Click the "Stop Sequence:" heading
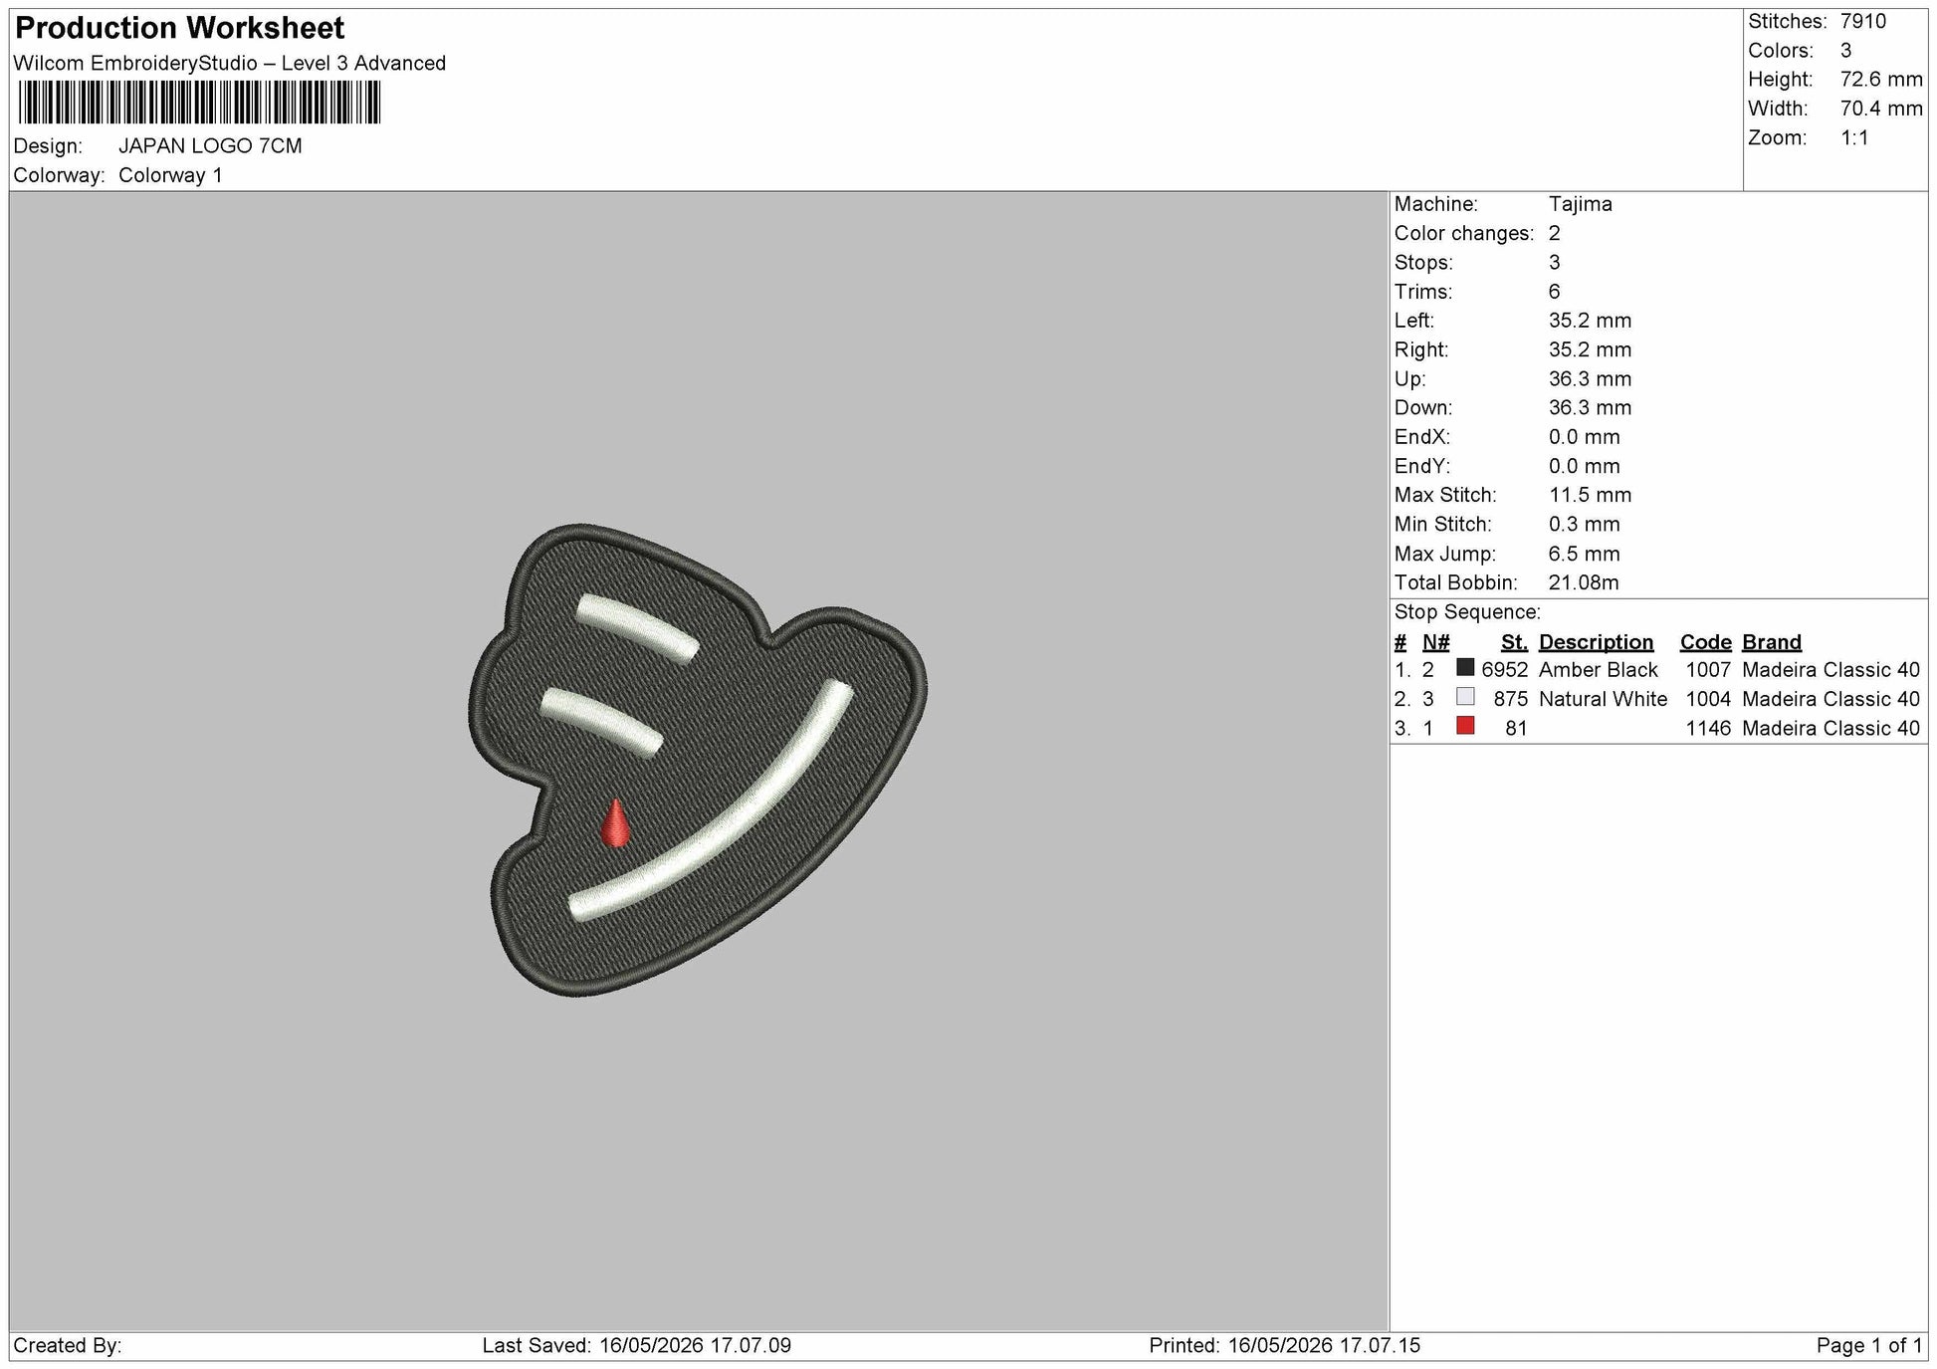The width and height of the screenshot is (1937, 1369). 1466,612
